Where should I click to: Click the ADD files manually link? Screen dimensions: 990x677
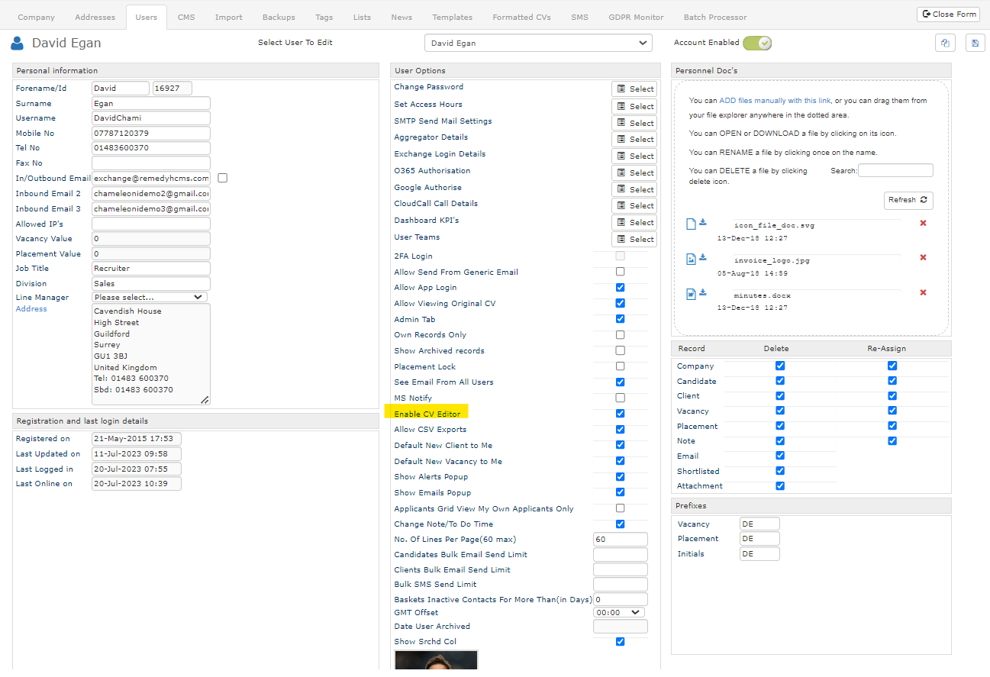tap(775, 101)
